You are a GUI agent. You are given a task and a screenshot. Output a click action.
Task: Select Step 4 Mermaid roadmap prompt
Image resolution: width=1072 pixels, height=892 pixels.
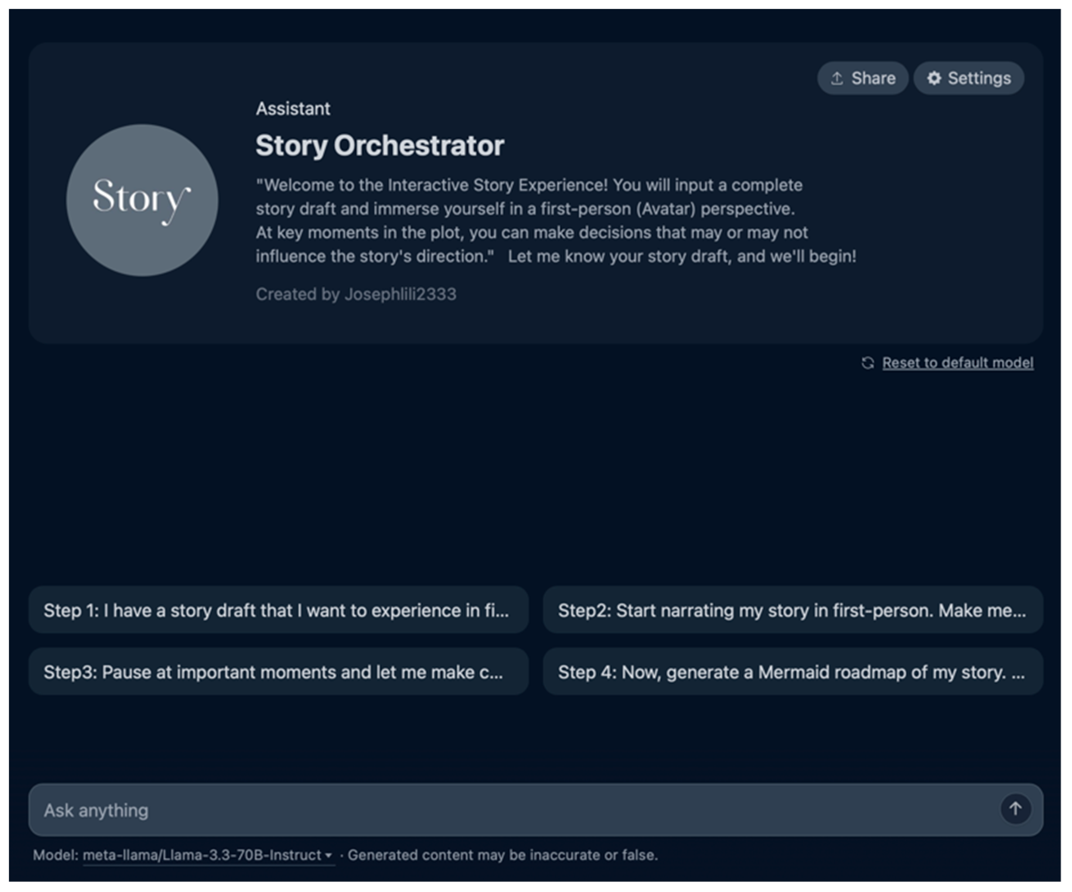click(792, 671)
